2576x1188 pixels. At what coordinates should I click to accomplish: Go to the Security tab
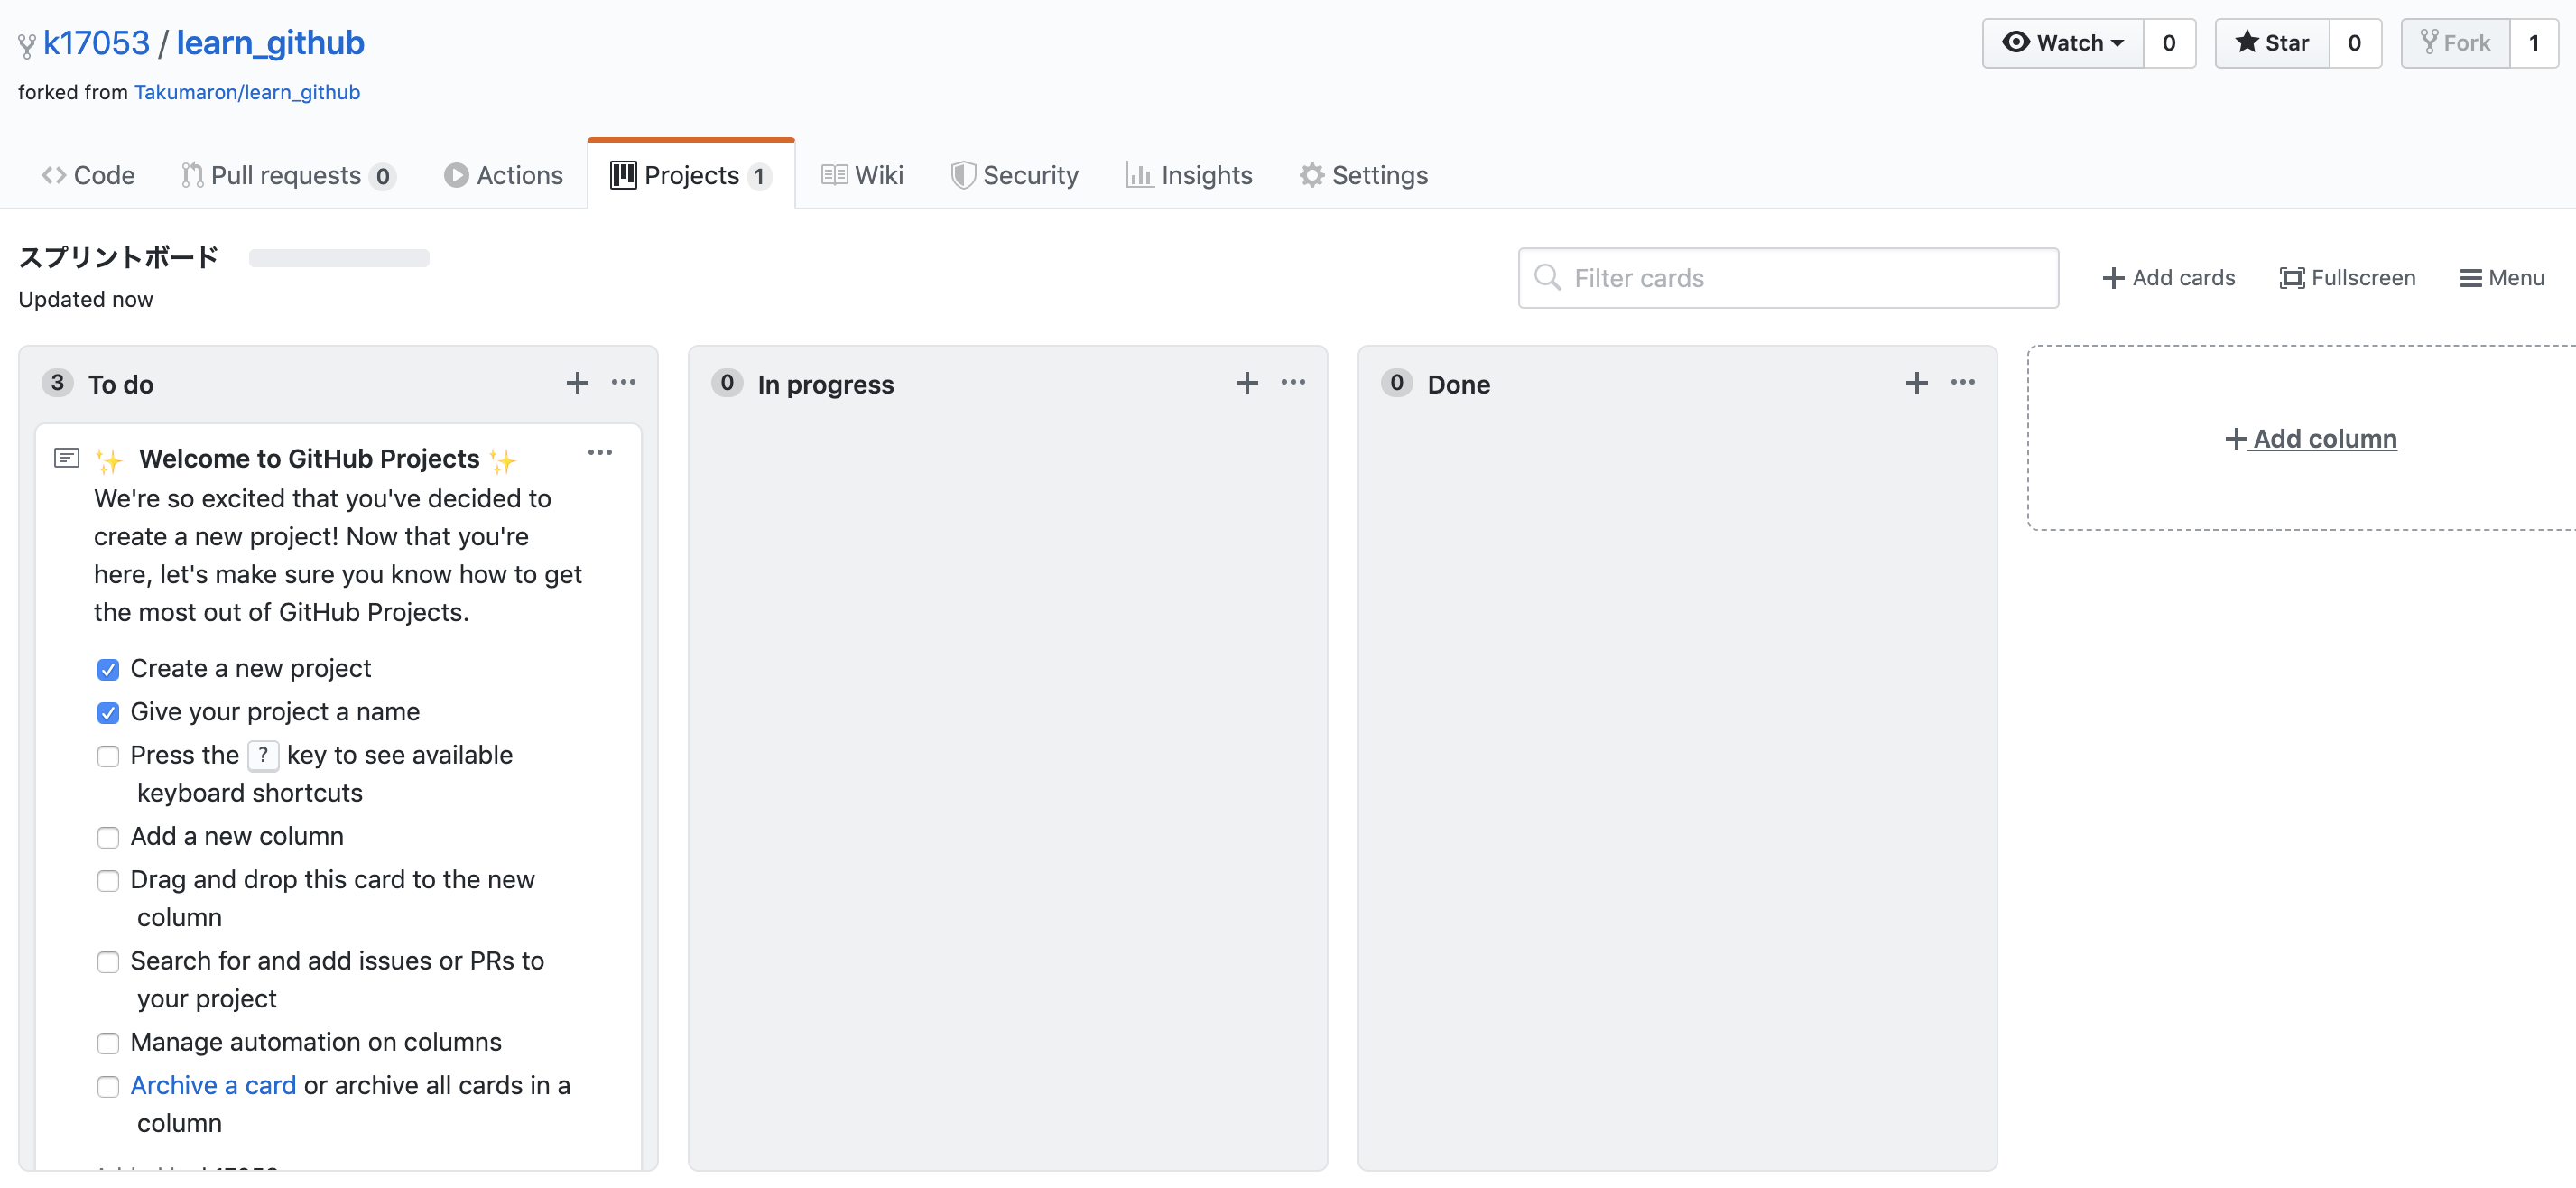click(1014, 175)
